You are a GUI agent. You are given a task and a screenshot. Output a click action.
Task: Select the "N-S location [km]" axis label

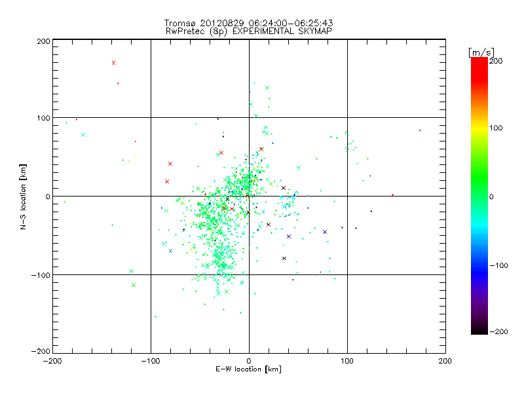pyautogui.click(x=23, y=196)
